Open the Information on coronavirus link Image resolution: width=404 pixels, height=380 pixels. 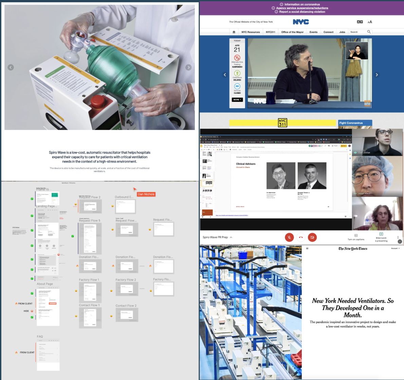[302, 4]
